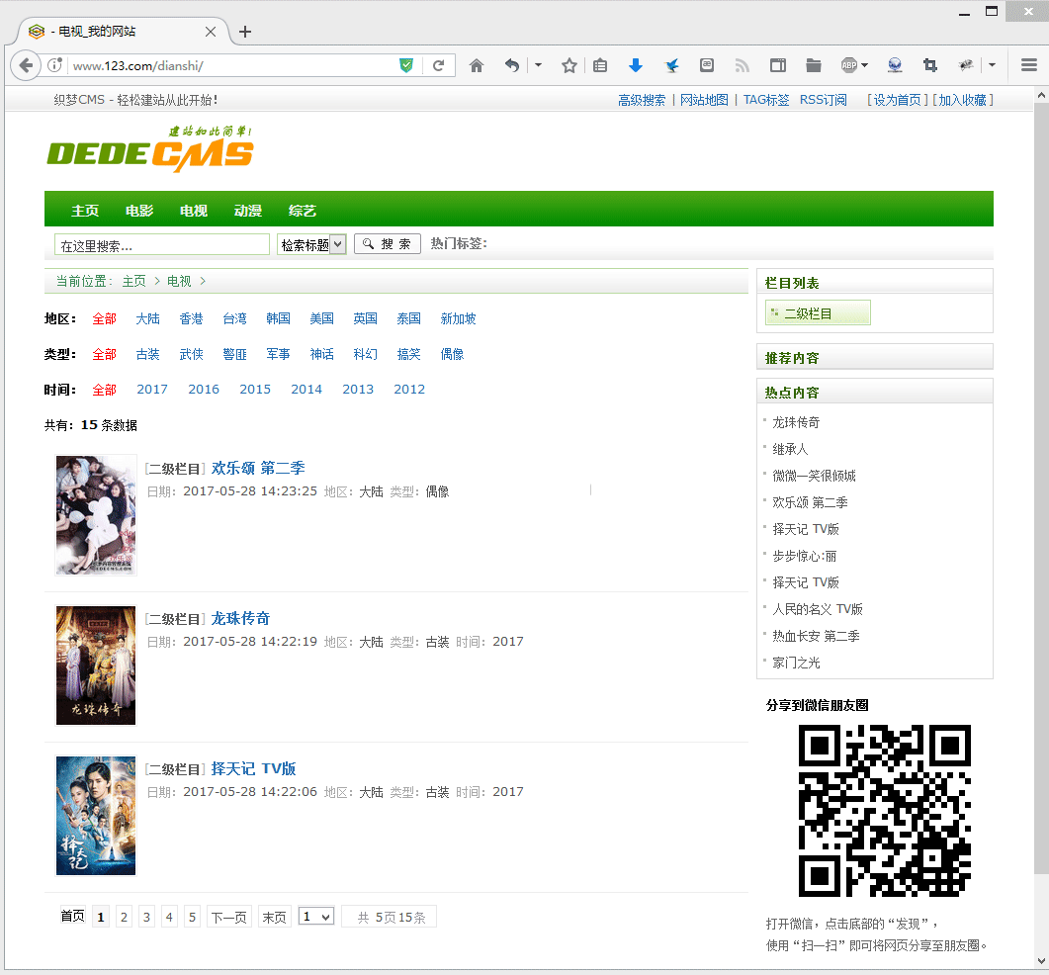
Task: Open the downloads arrow icon
Action: pos(636,66)
